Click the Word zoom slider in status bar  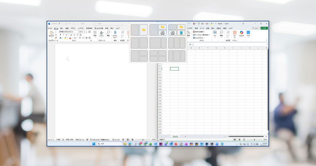[x=143, y=139]
